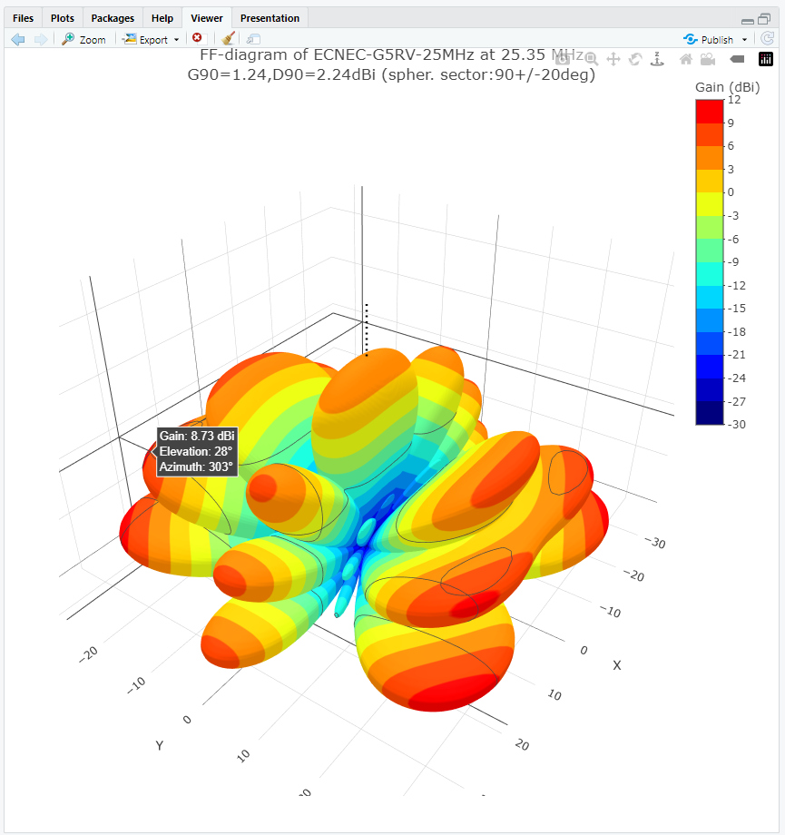Maximize the Viewer pane
785x835 pixels.
pyautogui.click(x=764, y=19)
